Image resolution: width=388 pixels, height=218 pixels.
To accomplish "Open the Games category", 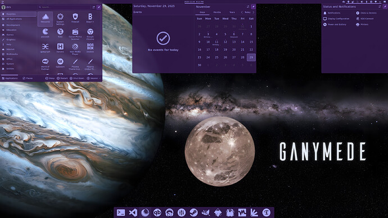I will pyautogui.click(x=19, y=35).
